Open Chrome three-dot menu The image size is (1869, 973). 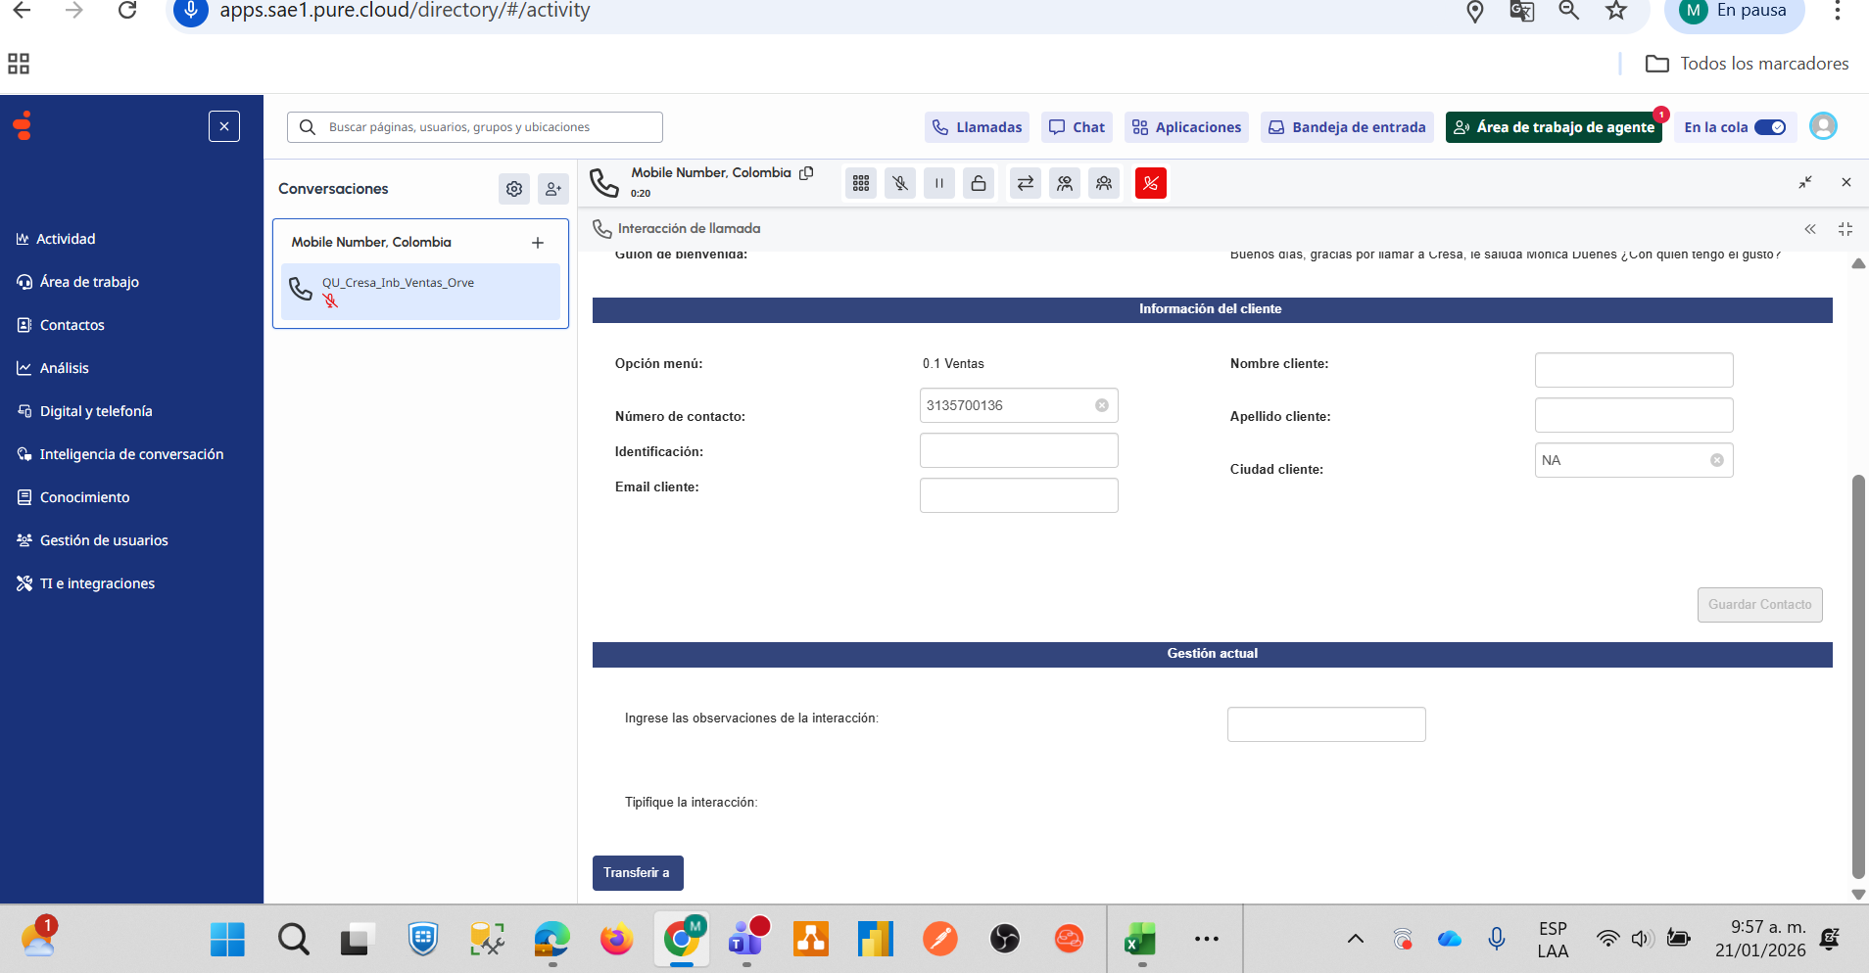(x=1838, y=11)
